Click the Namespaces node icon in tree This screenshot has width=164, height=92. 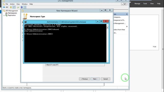tap(6, 13)
